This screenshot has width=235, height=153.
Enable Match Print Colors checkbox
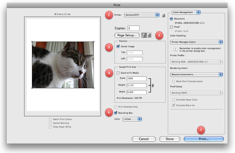[x=50, y=119]
